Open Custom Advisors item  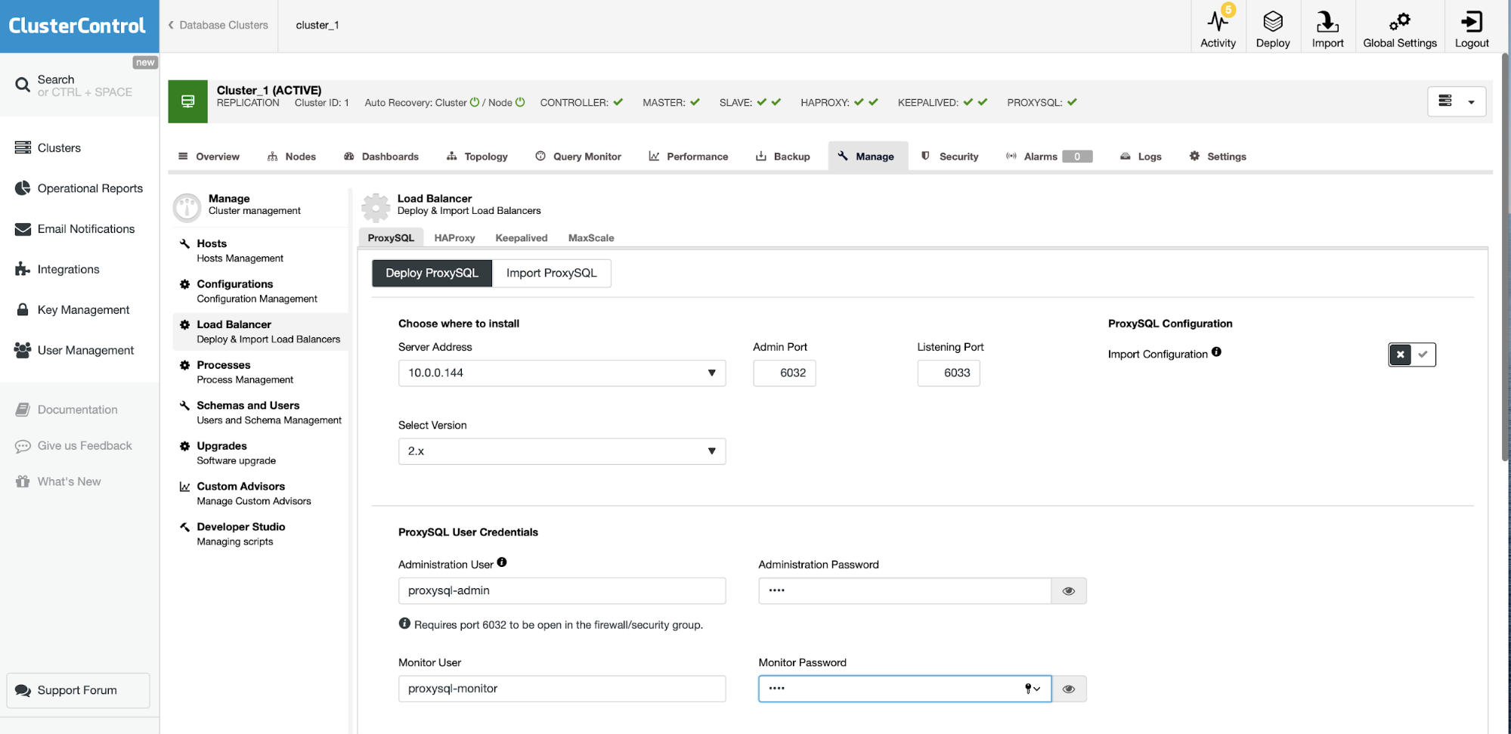(261, 494)
